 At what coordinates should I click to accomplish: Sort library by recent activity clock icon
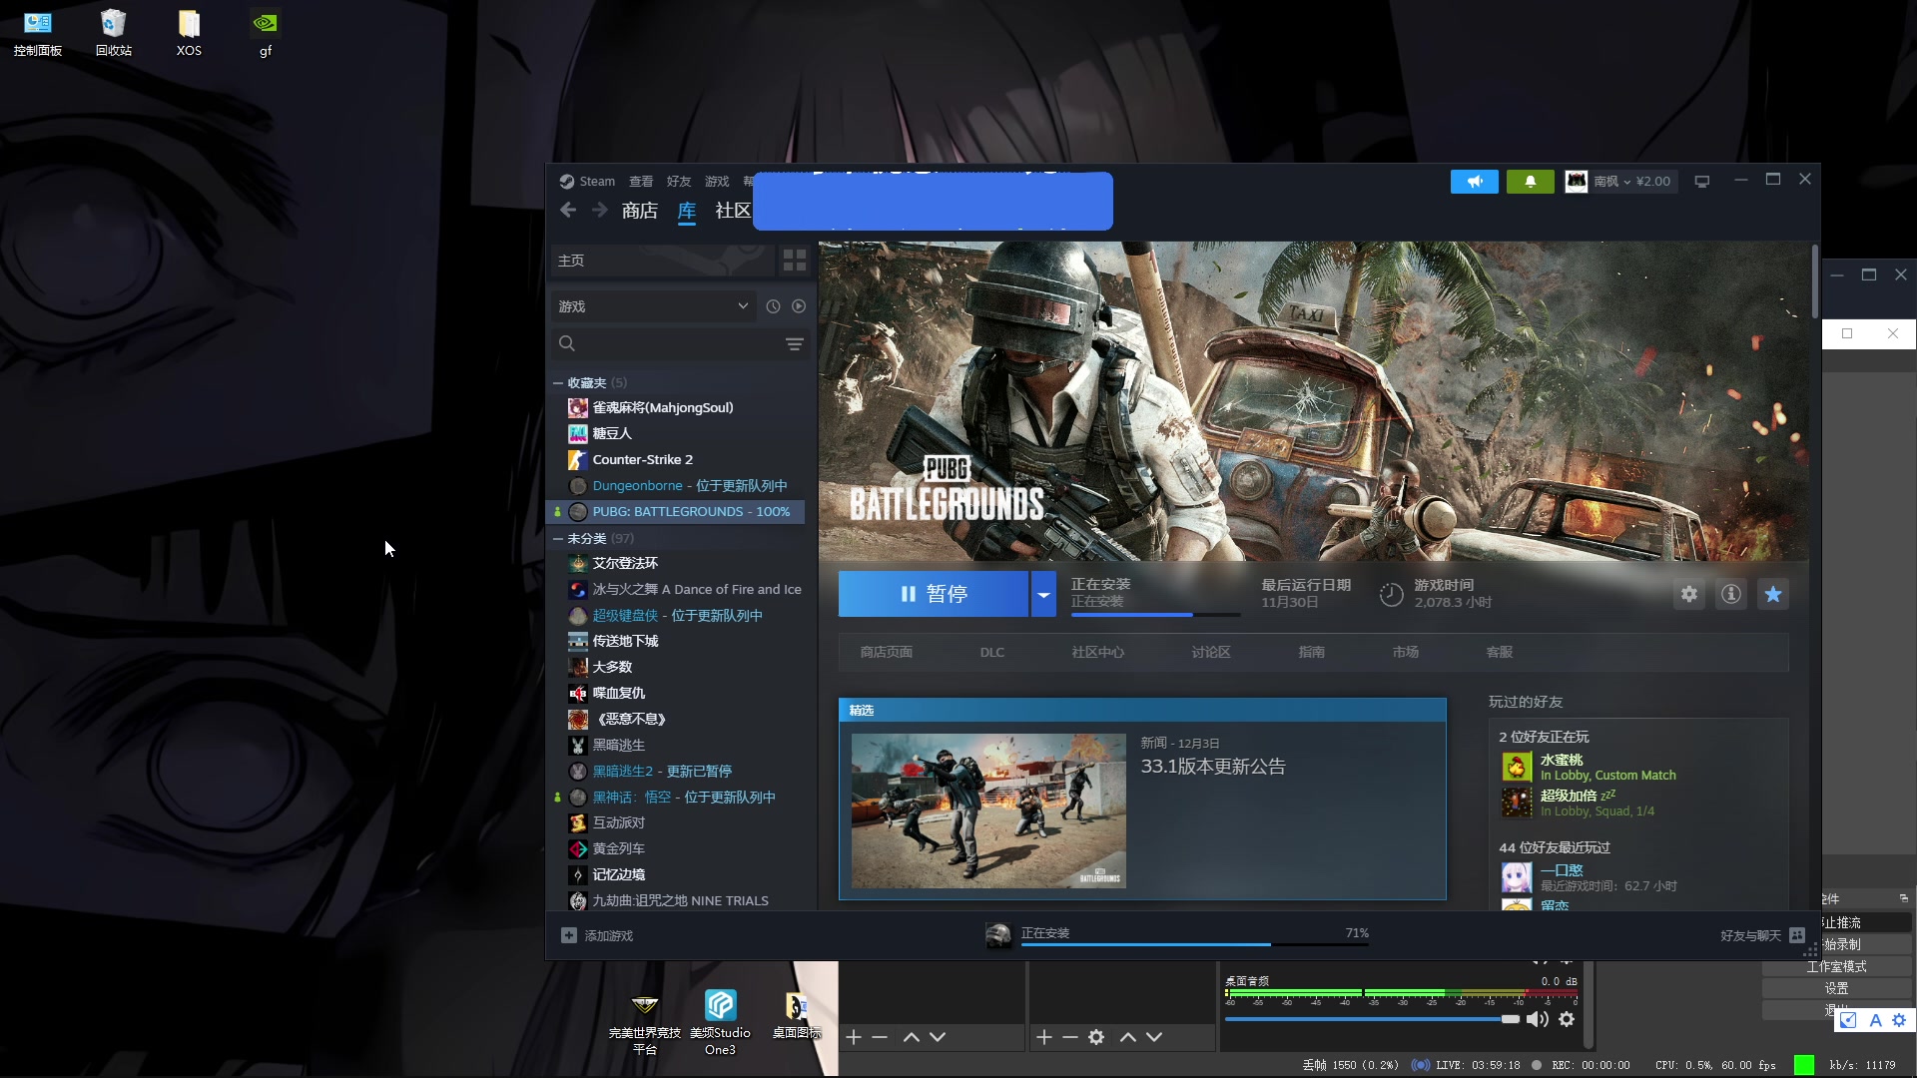[x=773, y=306]
